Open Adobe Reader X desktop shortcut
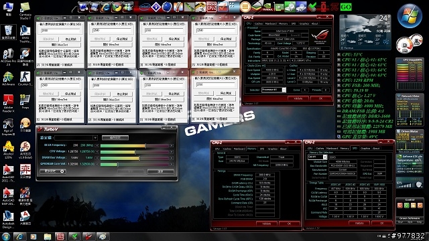The image size is (429, 241). [x=9, y=102]
